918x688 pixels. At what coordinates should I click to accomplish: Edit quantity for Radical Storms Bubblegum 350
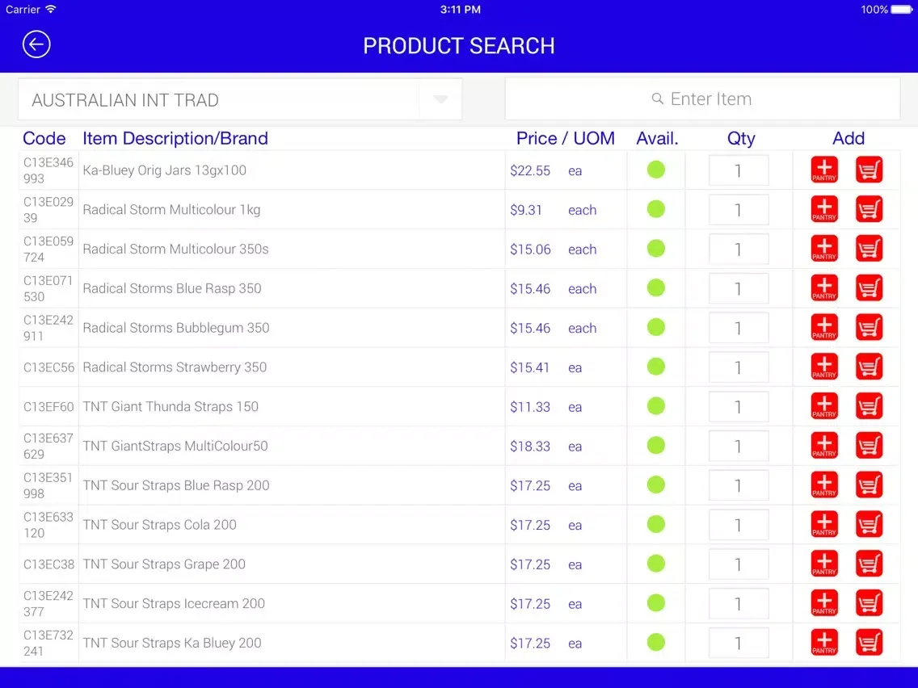pos(739,328)
